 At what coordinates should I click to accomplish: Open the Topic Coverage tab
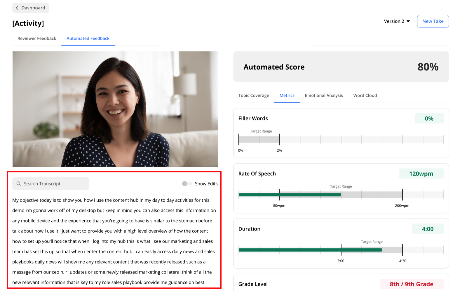(x=254, y=96)
